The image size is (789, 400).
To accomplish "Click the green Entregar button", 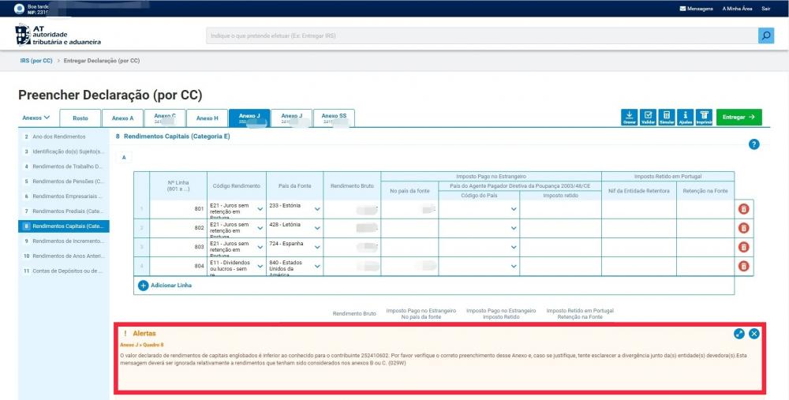I will click(739, 117).
